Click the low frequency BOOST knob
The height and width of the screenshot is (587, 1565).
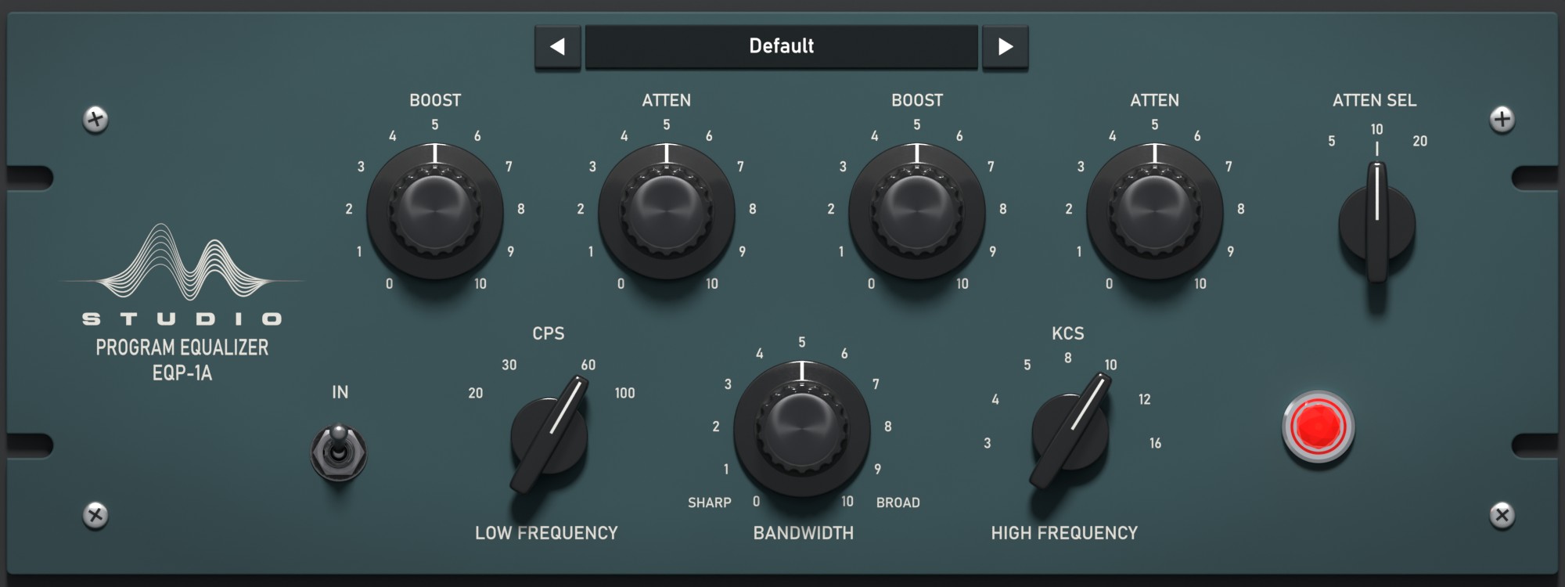(x=435, y=211)
